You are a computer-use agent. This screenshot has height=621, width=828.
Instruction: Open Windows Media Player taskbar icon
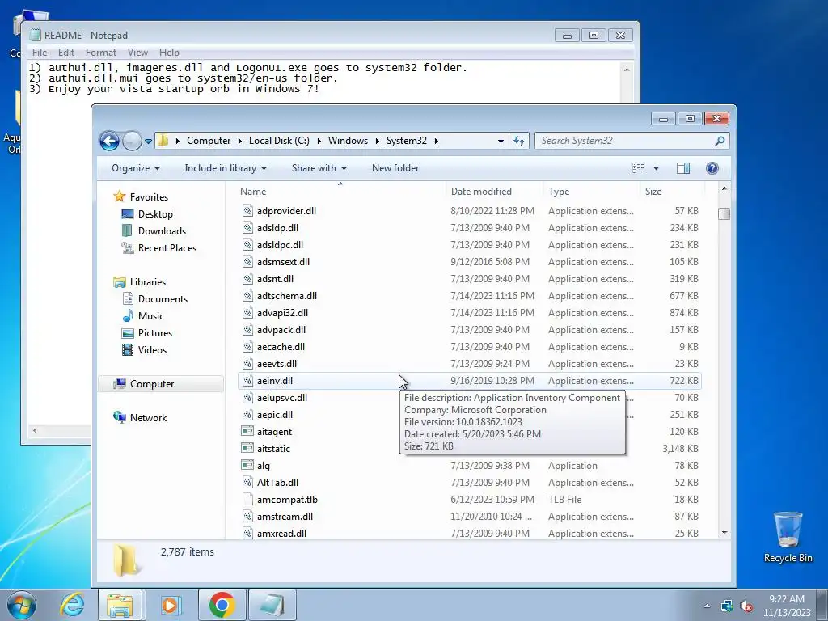point(171,605)
